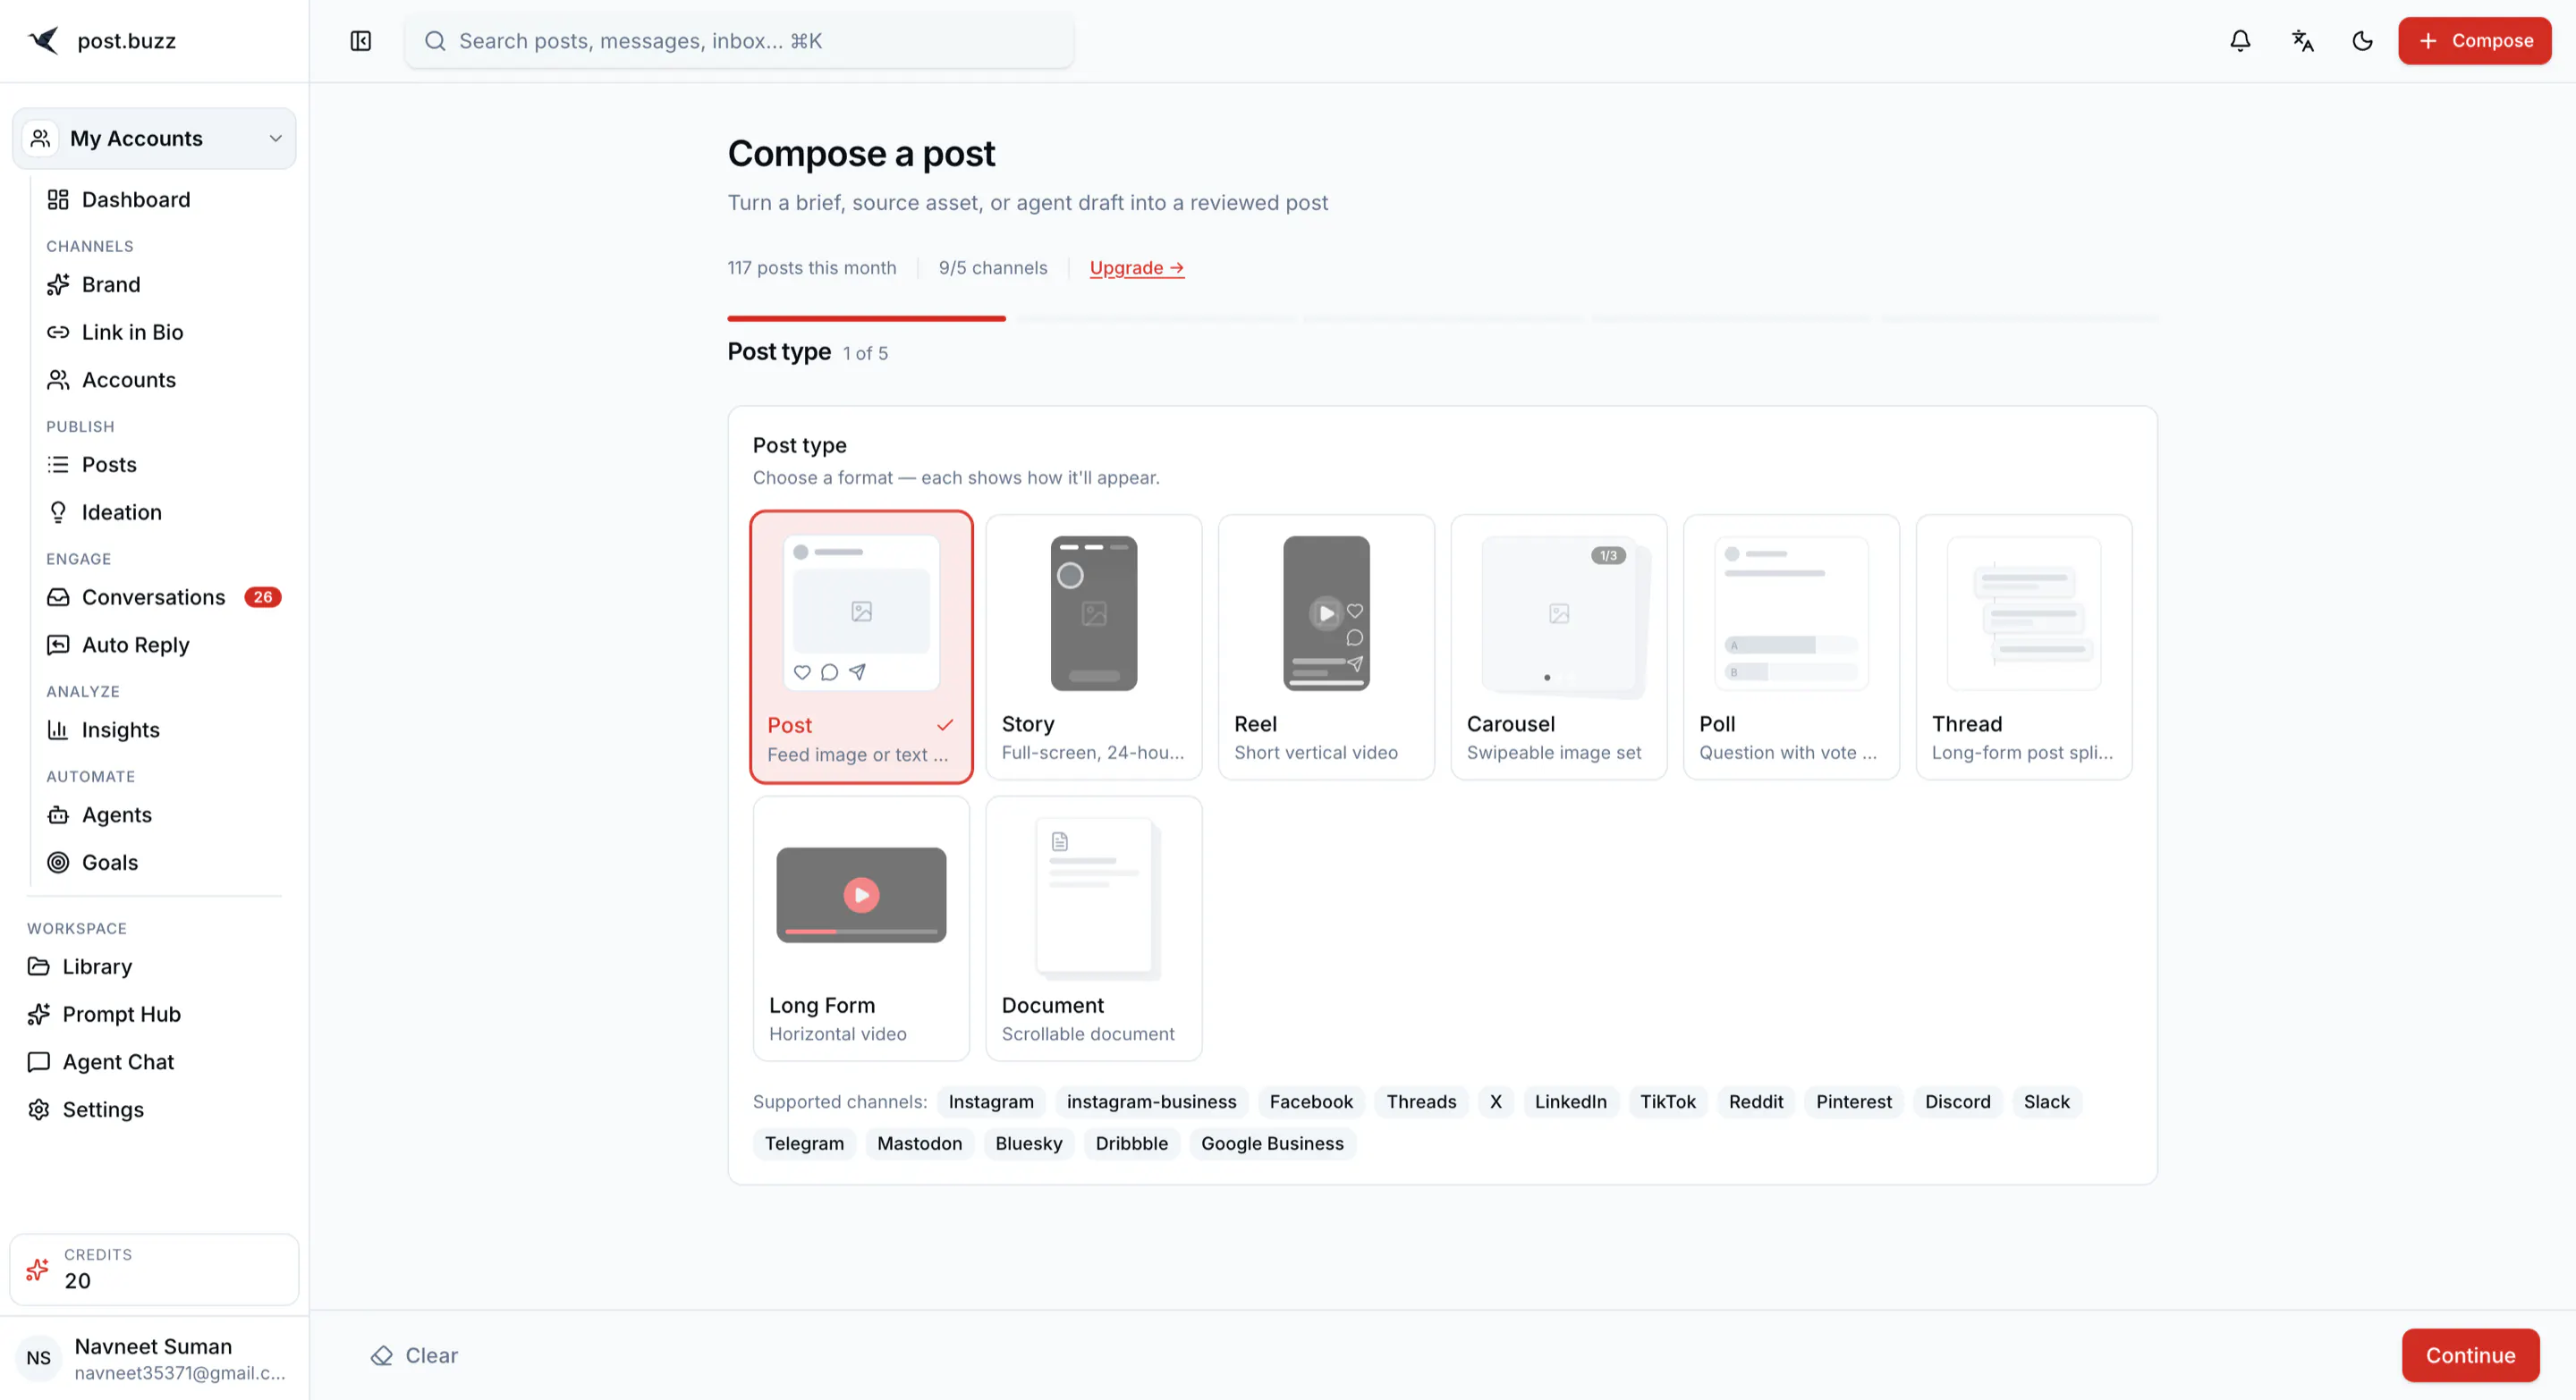
Task: Select the Carousel format card
Action: (x=1558, y=647)
